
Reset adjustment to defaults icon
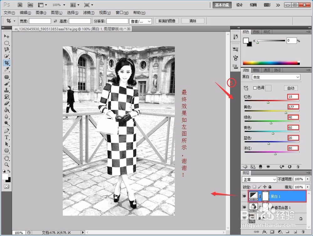[x=290, y=167]
